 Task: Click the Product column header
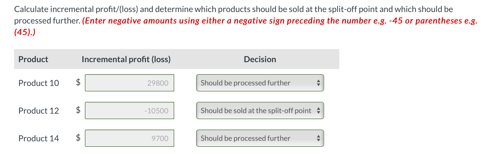pyautogui.click(x=33, y=59)
